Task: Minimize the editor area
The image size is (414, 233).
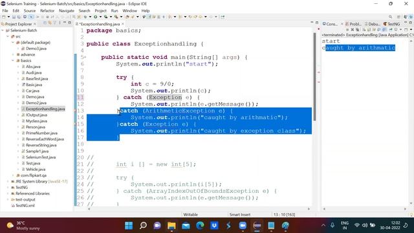Action: [312, 23]
